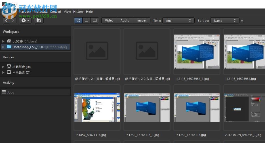Viewport: 265px width, 143px height.
Task: Click file name 112116_16525954_1.jpg
Action: pos(192,79)
